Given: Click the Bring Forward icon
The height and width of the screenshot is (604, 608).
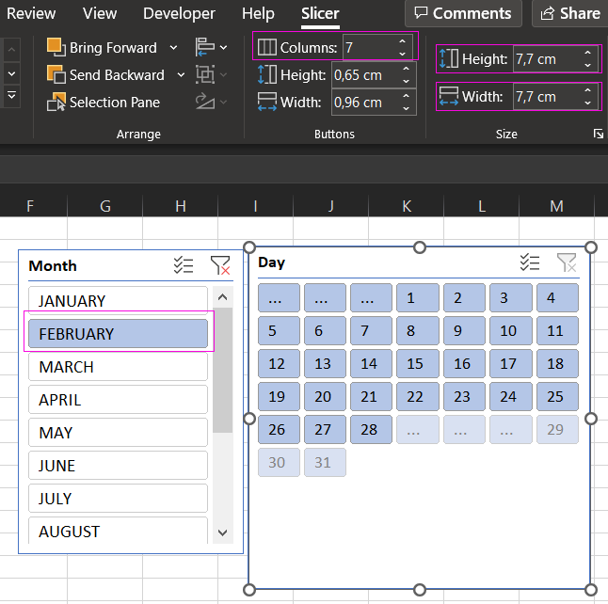Looking at the screenshot, I should (x=56, y=47).
